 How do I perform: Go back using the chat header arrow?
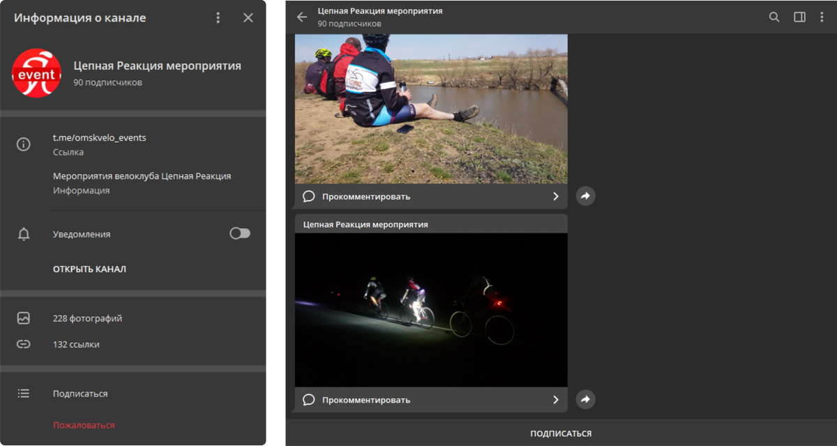[x=302, y=17]
